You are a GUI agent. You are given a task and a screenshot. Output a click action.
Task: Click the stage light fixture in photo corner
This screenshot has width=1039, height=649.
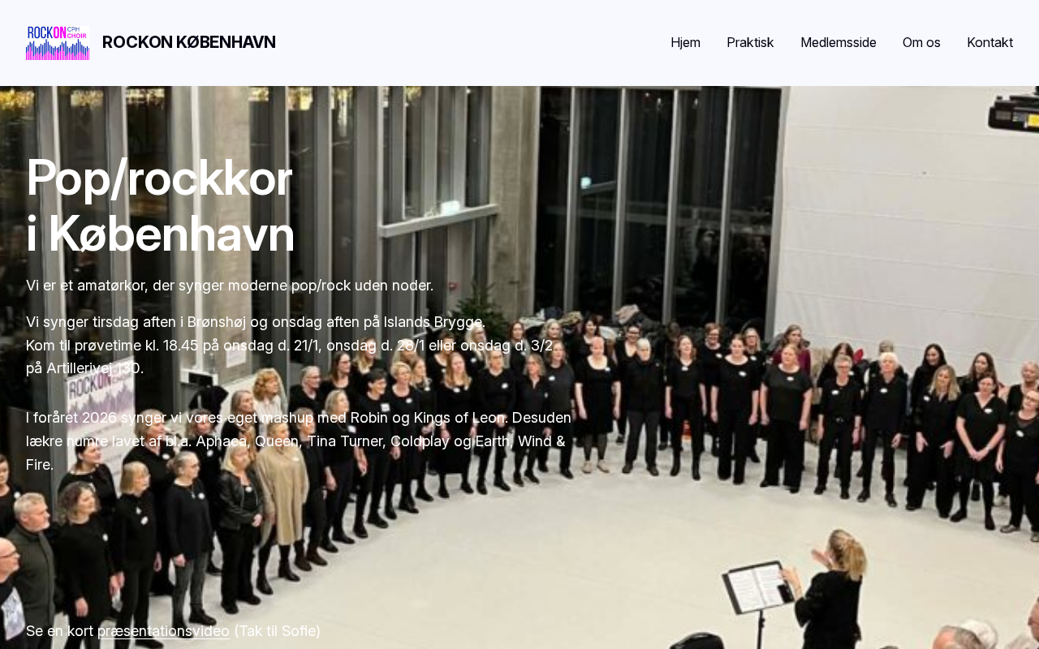(1013, 112)
